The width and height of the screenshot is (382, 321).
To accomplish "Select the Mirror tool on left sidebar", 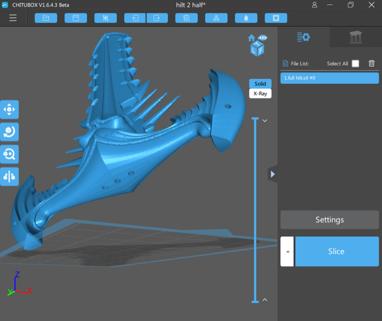I will pos(9,177).
